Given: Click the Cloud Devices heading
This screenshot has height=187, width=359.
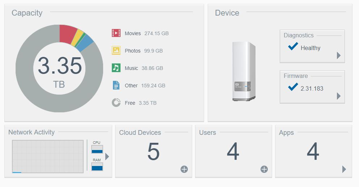Looking at the screenshot, I should (140, 133).
